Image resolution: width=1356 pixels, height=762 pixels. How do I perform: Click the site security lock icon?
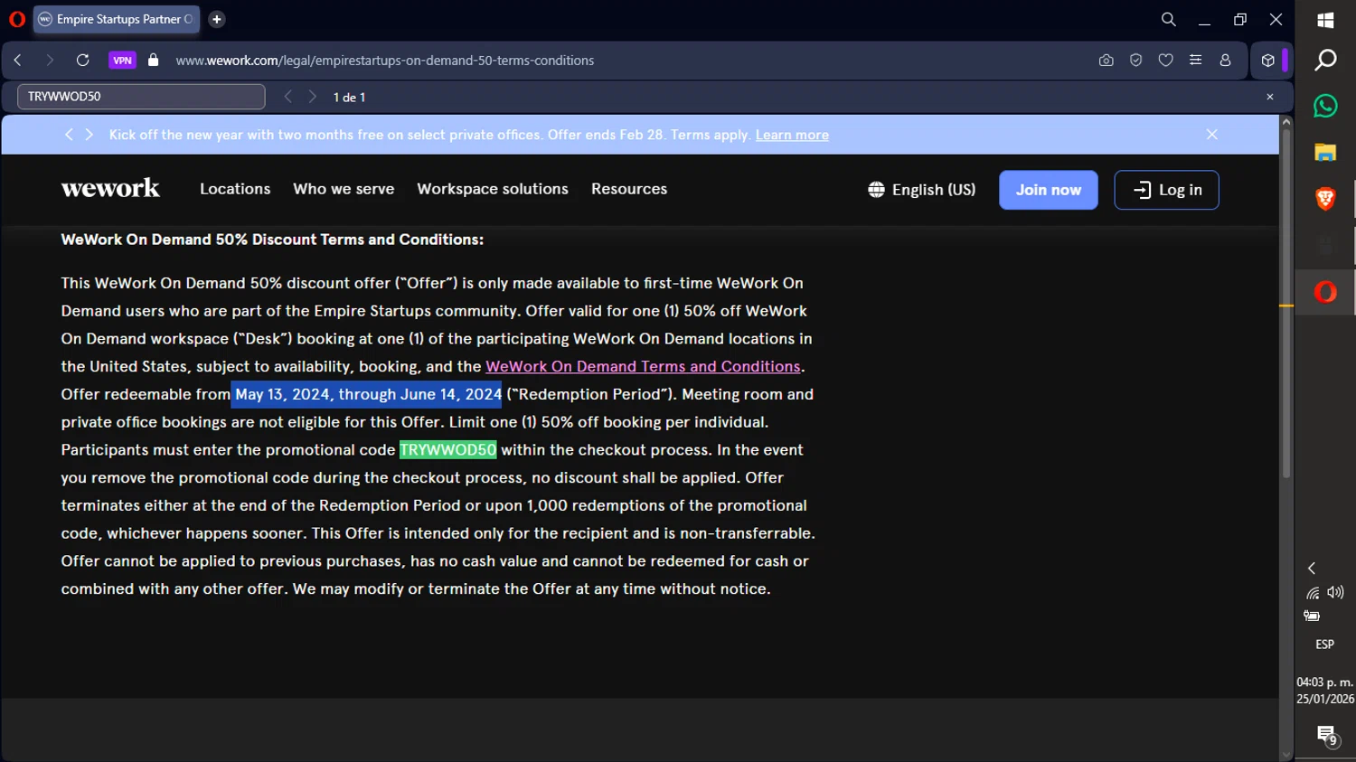[153, 61]
